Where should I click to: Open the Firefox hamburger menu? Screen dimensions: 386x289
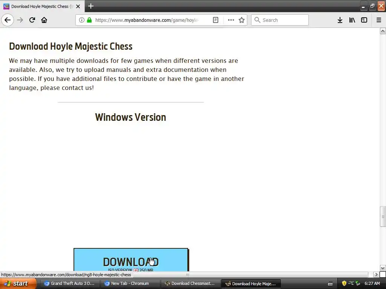379,20
